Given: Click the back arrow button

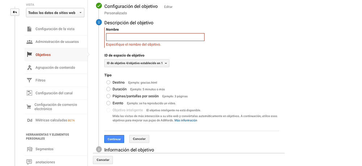Looking at the screenshot, I should [15, 12].
